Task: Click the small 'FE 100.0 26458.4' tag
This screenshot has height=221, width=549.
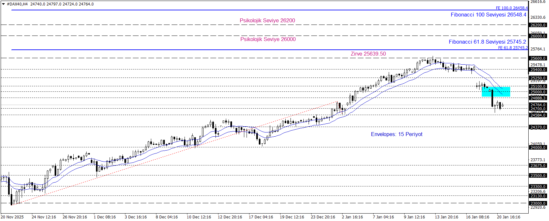Action: click(512, 8)
